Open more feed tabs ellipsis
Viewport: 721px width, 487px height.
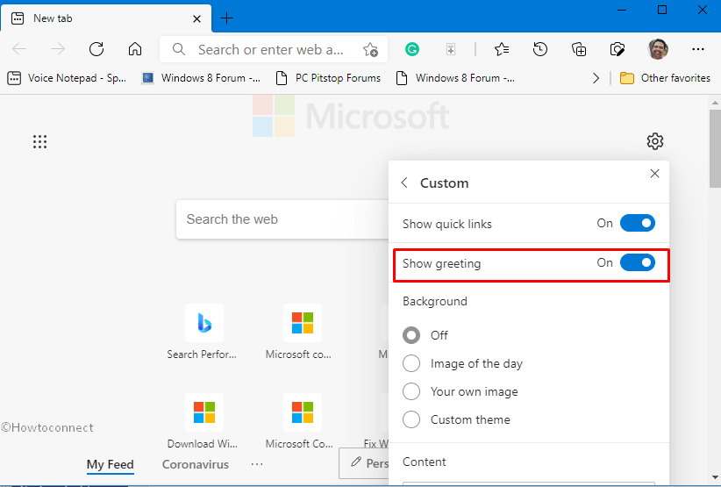tap(257, 464)
